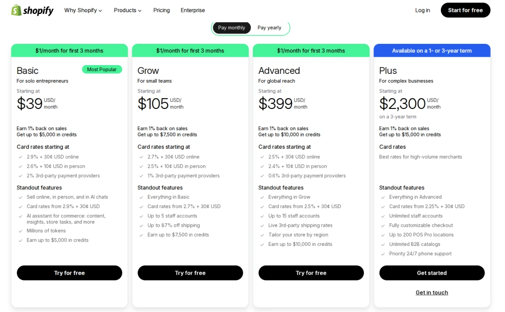
Task: Click 'For global reach' text
Action: click(276, 81)
